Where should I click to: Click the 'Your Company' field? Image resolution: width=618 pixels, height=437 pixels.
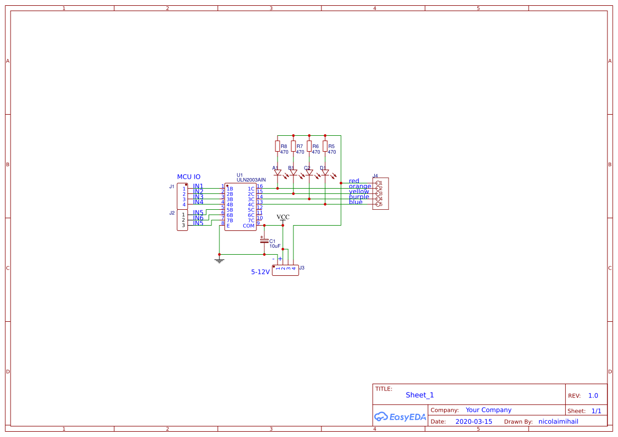[488, 410]
